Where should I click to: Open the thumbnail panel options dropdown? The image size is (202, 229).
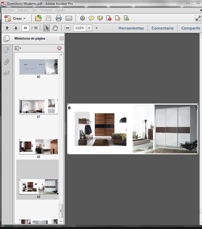pyautogui.click(x=18, y=48)
